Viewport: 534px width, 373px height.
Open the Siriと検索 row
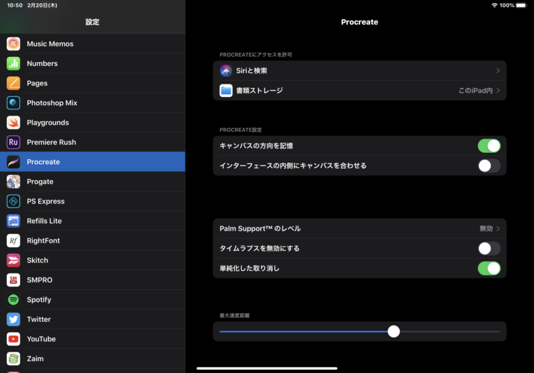click(360, 71)
